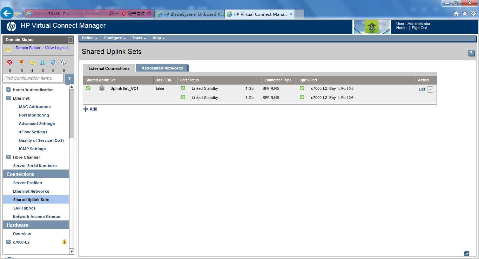
Task: Click the gray status circle beside UplinkSet_VC1
Action: [x=102, y=88]
